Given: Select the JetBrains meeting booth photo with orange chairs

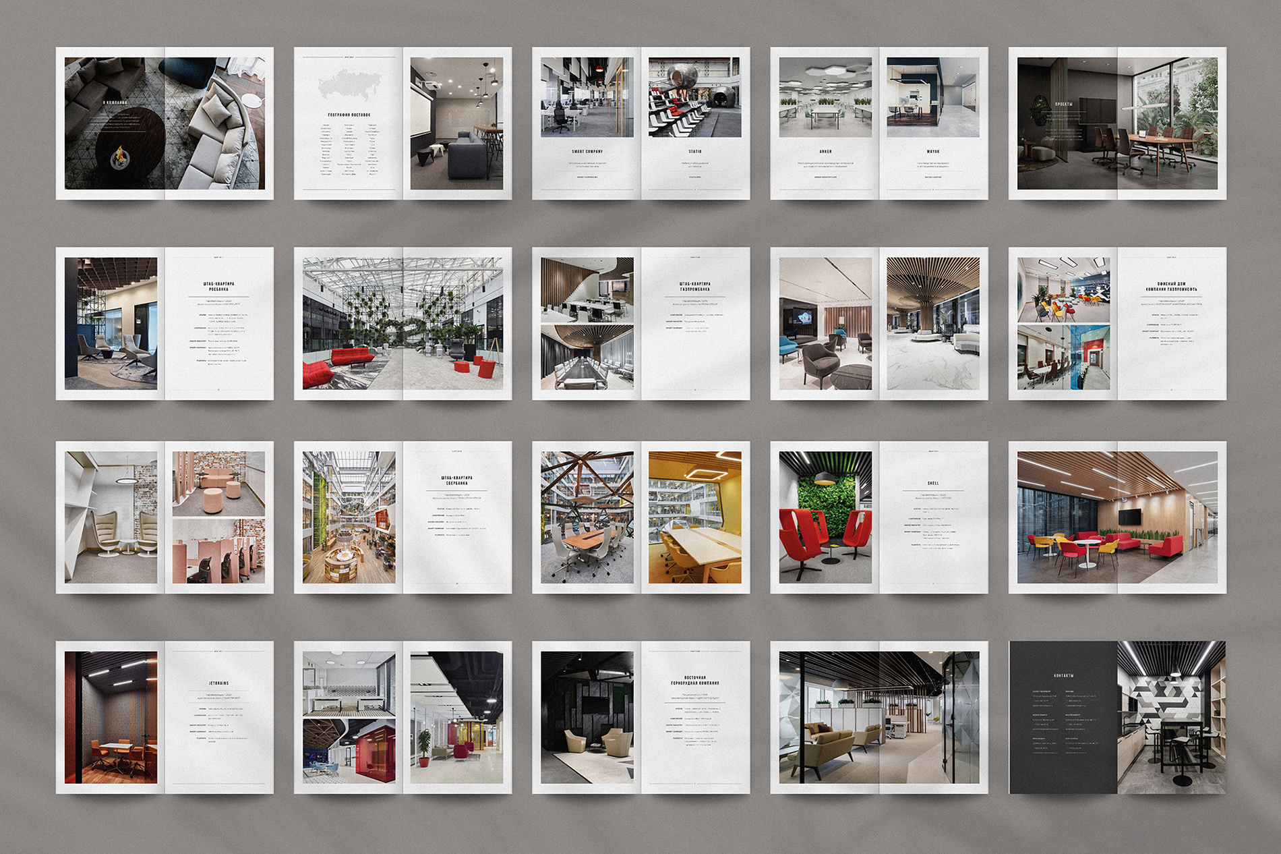Looking at the screenshot, I should 111,718.
